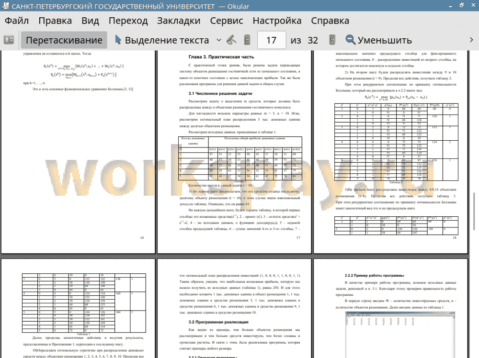The width and height of the screenshot is (479, 358).
Task: Enable Перетаскивание browse mode
Action: (64, 40)
